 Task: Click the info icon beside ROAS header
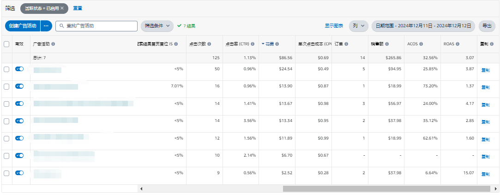coord(457,44)
